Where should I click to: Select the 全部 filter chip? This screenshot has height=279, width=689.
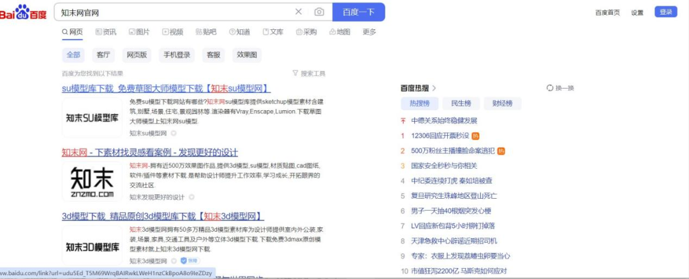coord(73,55)
